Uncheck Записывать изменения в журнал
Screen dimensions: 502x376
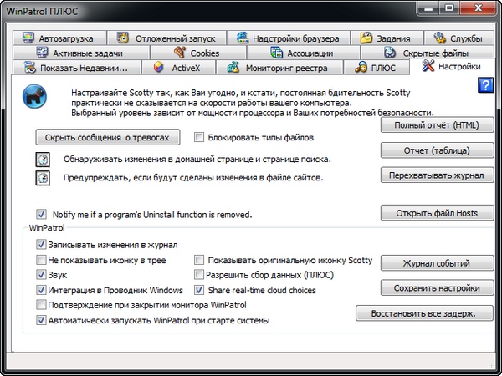click(42, 246)
